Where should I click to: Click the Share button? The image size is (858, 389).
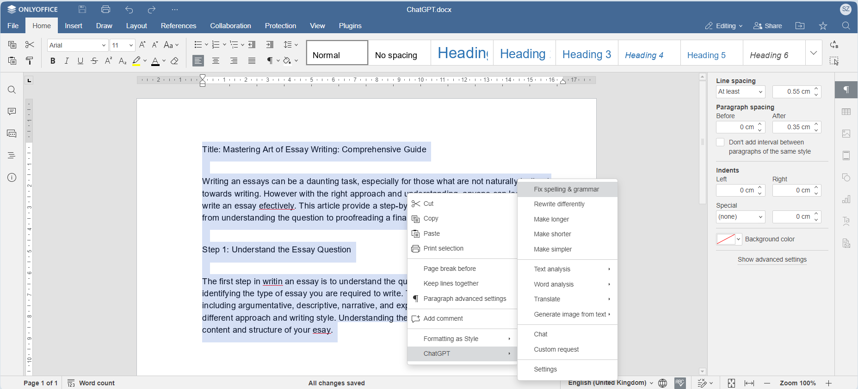point(768,26)
